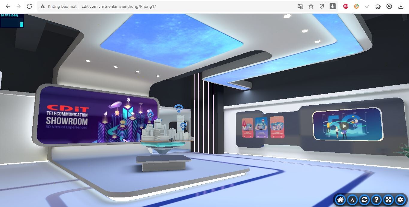Click the "A" information icon in the viewer toolbar

click(x=352, y=200)
